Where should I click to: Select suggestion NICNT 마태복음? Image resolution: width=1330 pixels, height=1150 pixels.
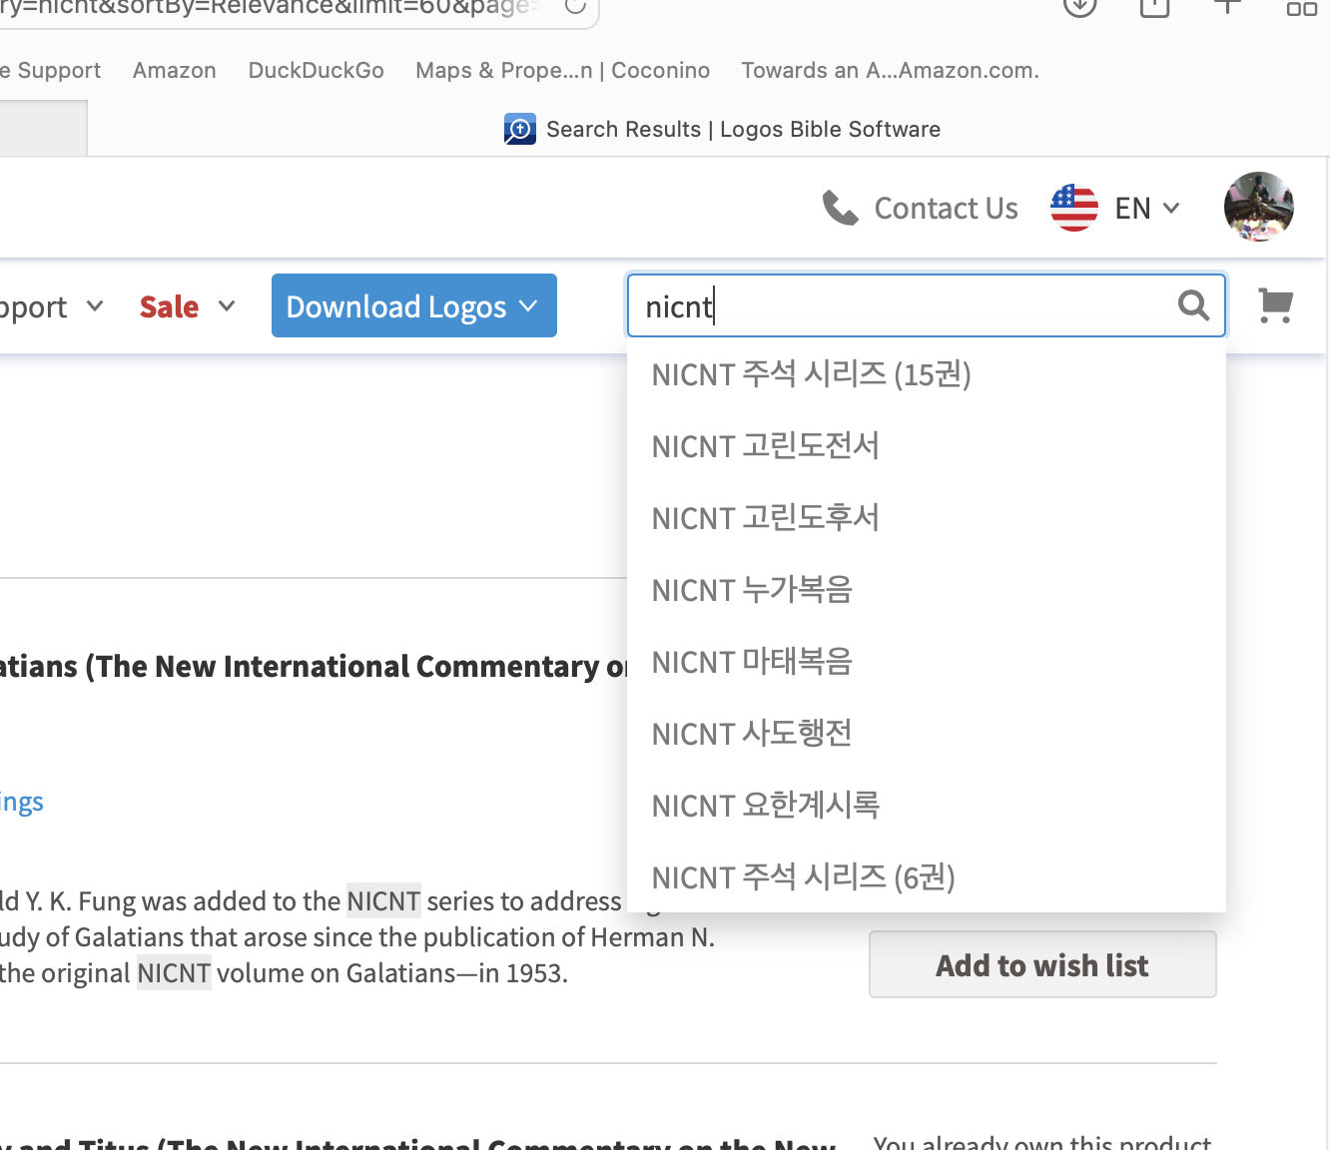(x=926, y=662)
